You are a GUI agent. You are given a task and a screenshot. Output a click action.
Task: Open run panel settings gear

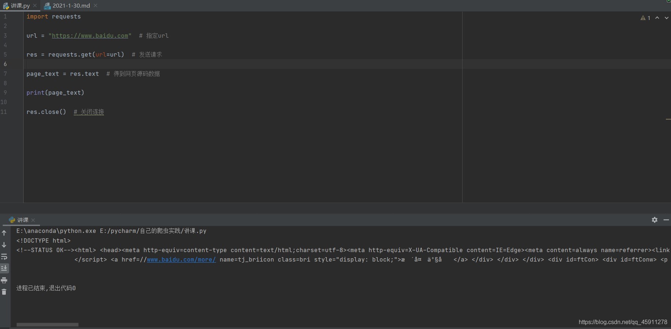(x=655, y=220)
